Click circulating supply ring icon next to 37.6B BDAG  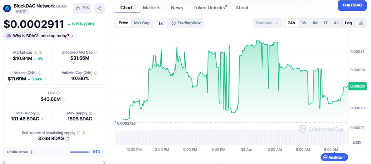coord(67,139)
